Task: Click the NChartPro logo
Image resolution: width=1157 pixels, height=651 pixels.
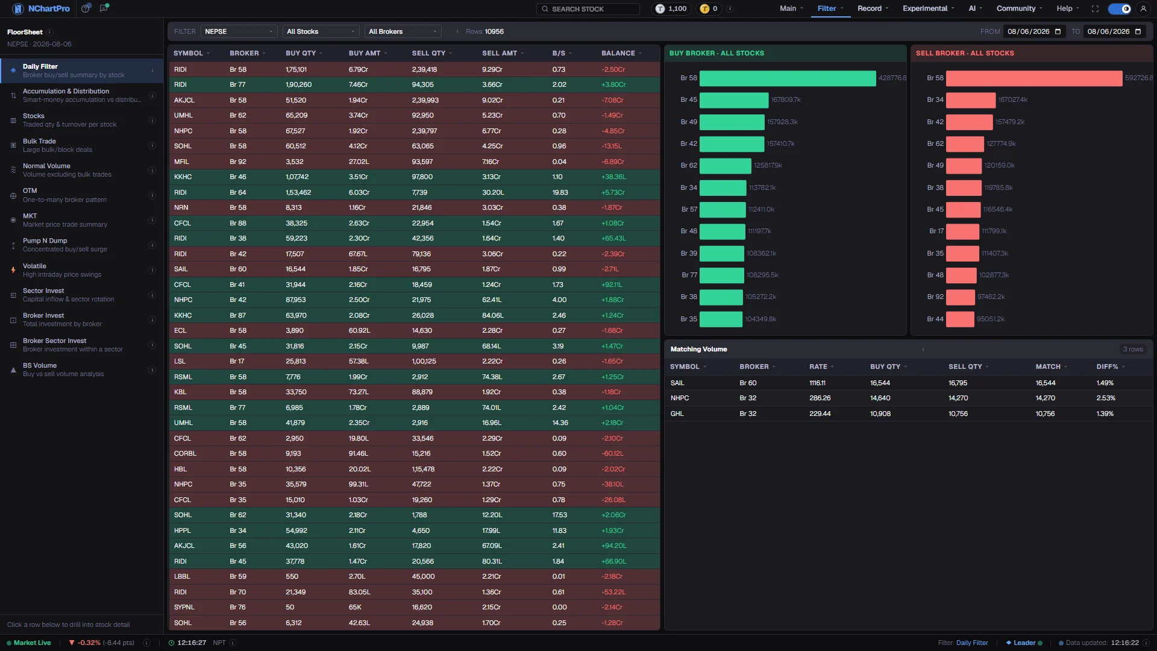Action: pyautogui.click(x=41, y=8)
